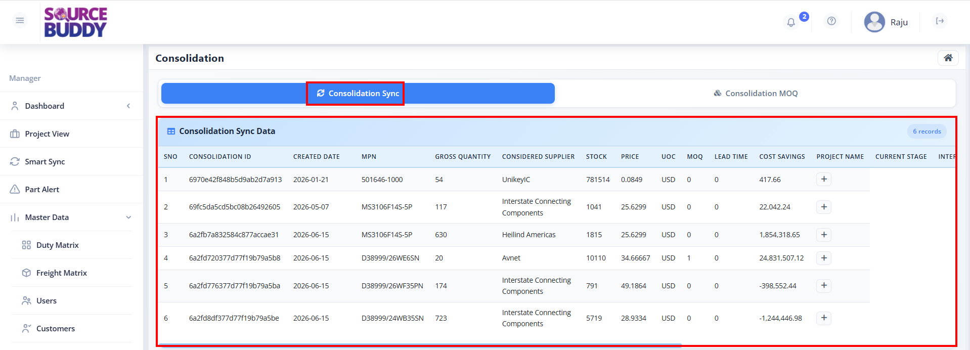The image size is (970, 350).
Task: Click the Smart Sync refresh icon
Action: tap(15, 161)
